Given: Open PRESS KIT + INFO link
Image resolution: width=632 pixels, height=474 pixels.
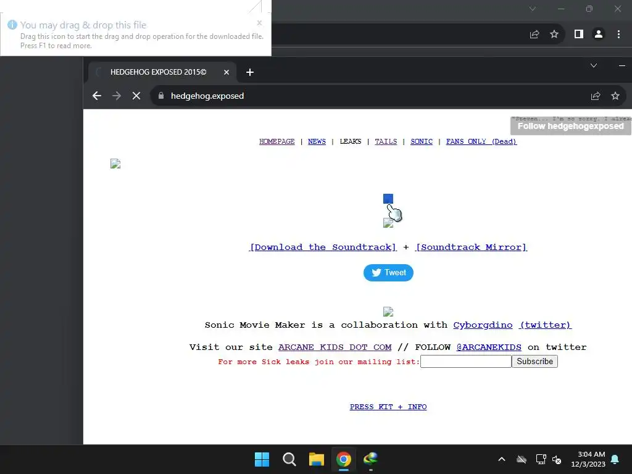Looking at the screenshot, I should click(388, 407).
